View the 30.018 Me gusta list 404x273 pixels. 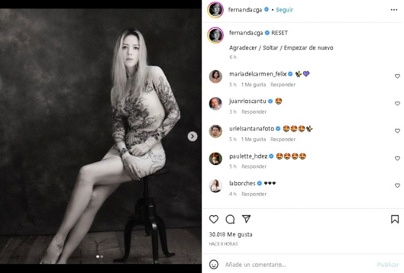(x=230, y=235)
